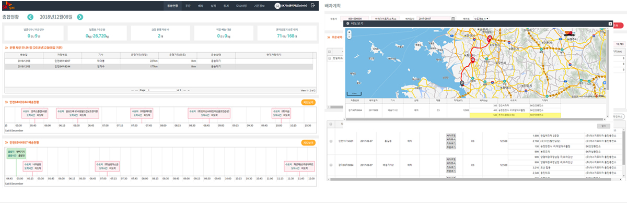Click 지도보기 button for 인천84바9244
Screen dimensions: 627x207
308,102
